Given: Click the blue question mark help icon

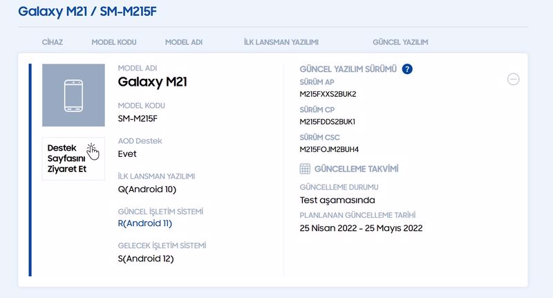Looking at the screenshot, I should point(407,68).
